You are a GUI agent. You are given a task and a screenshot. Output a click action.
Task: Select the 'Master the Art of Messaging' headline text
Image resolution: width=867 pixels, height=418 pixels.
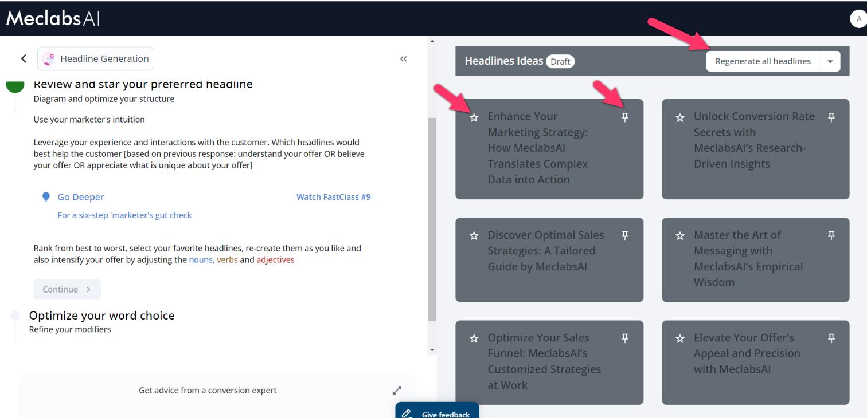748,258
